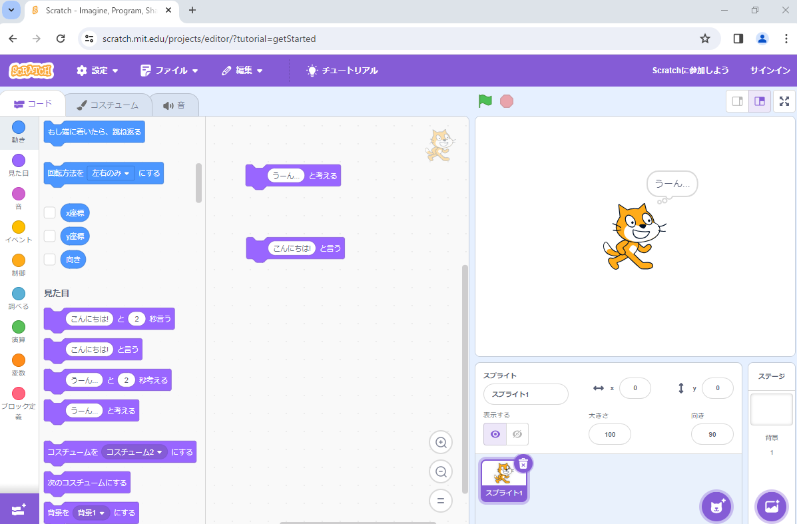
Task: Edit the sprite y position field
Action: 717,388
